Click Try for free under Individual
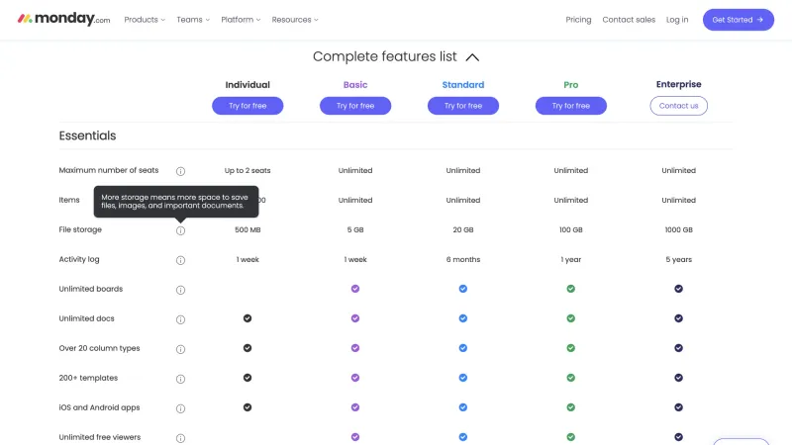 click(x=247, y=106)
